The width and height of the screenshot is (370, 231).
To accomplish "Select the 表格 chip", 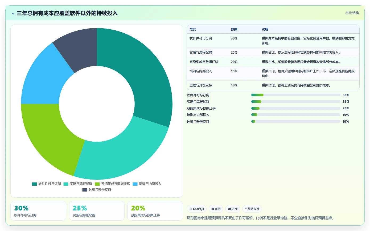I will click(x=216, y=209).
